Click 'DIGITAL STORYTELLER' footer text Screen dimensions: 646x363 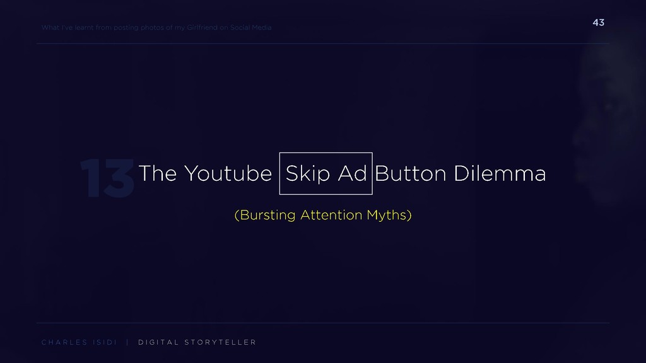pos(197,342)
